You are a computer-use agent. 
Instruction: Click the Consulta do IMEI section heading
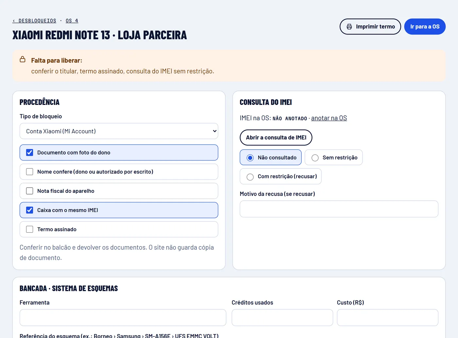click(266, 102)
